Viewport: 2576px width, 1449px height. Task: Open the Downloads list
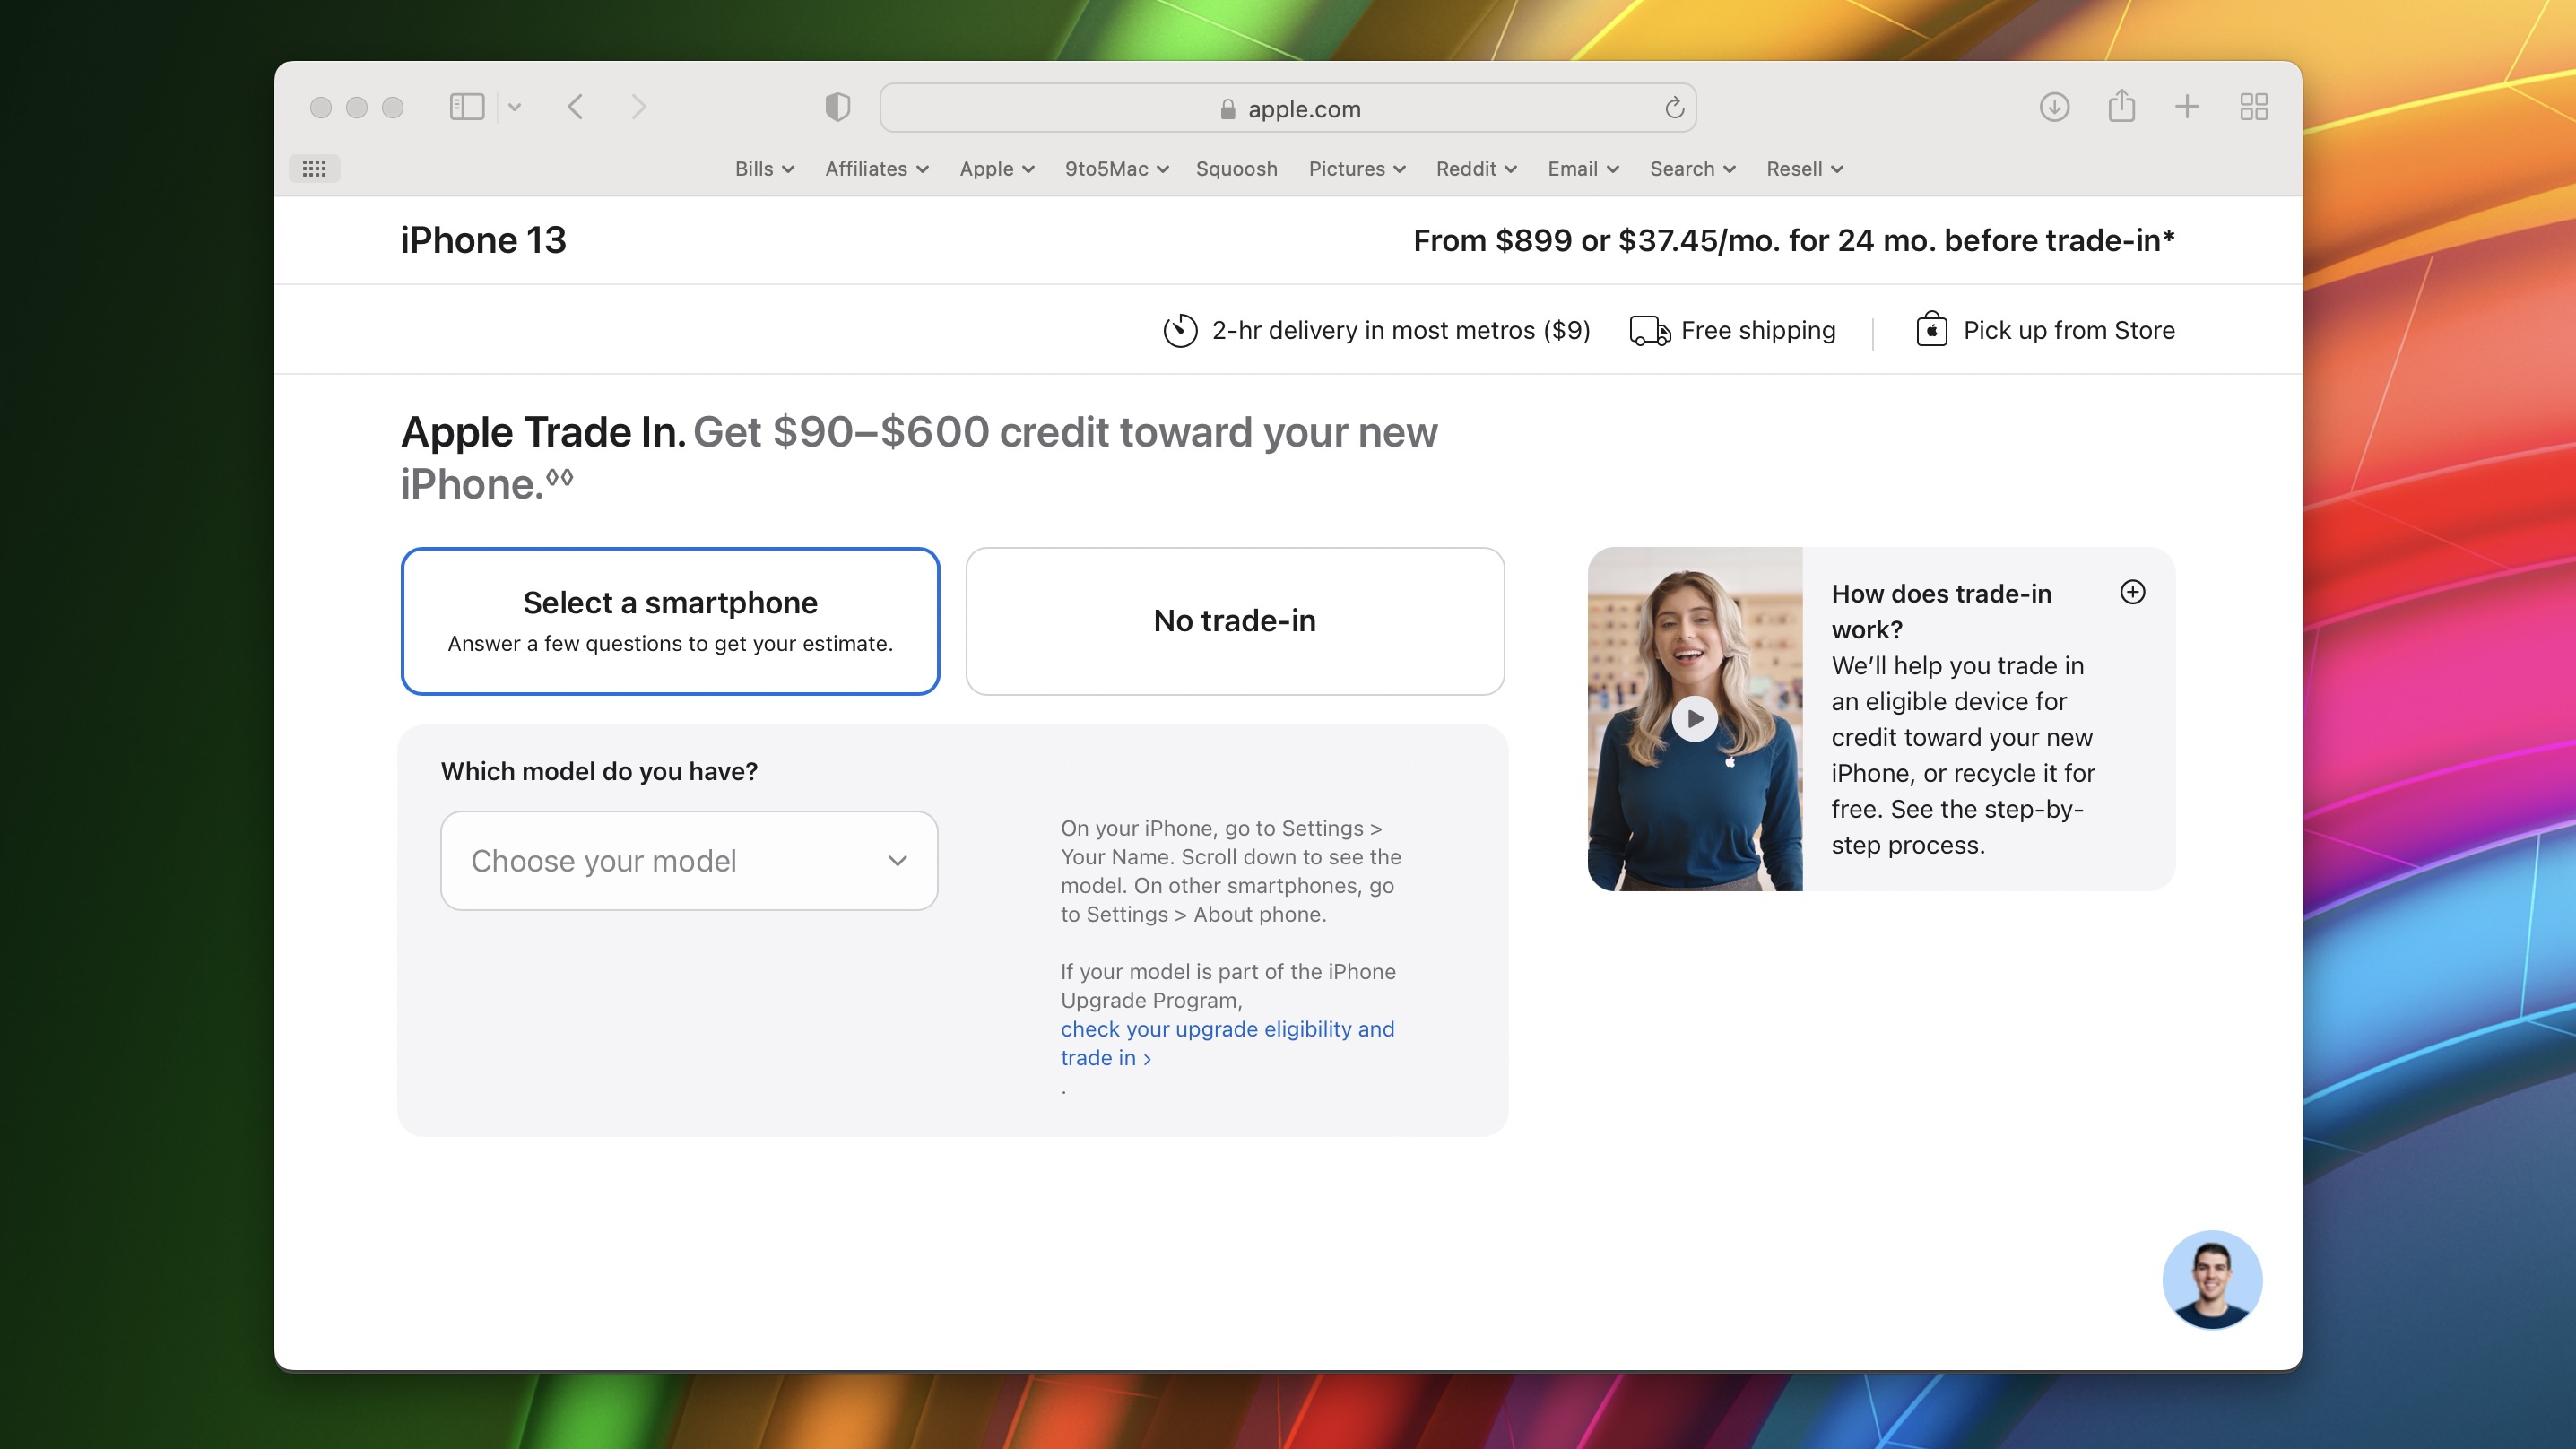click(2054, 107)
